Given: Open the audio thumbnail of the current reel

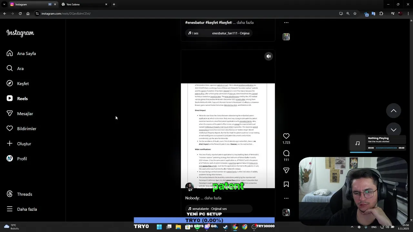Looking at the screenshot, I should point(286,212).
